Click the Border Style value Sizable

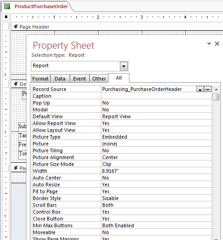[110, 198]
